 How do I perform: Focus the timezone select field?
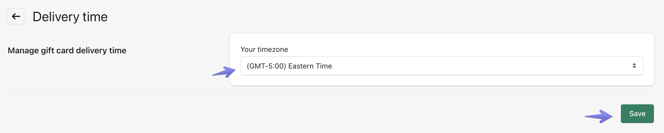pyautogui.click(x=442, y=66)
